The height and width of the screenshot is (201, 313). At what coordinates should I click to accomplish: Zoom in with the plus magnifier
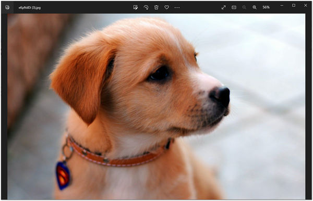pos(255,7)
